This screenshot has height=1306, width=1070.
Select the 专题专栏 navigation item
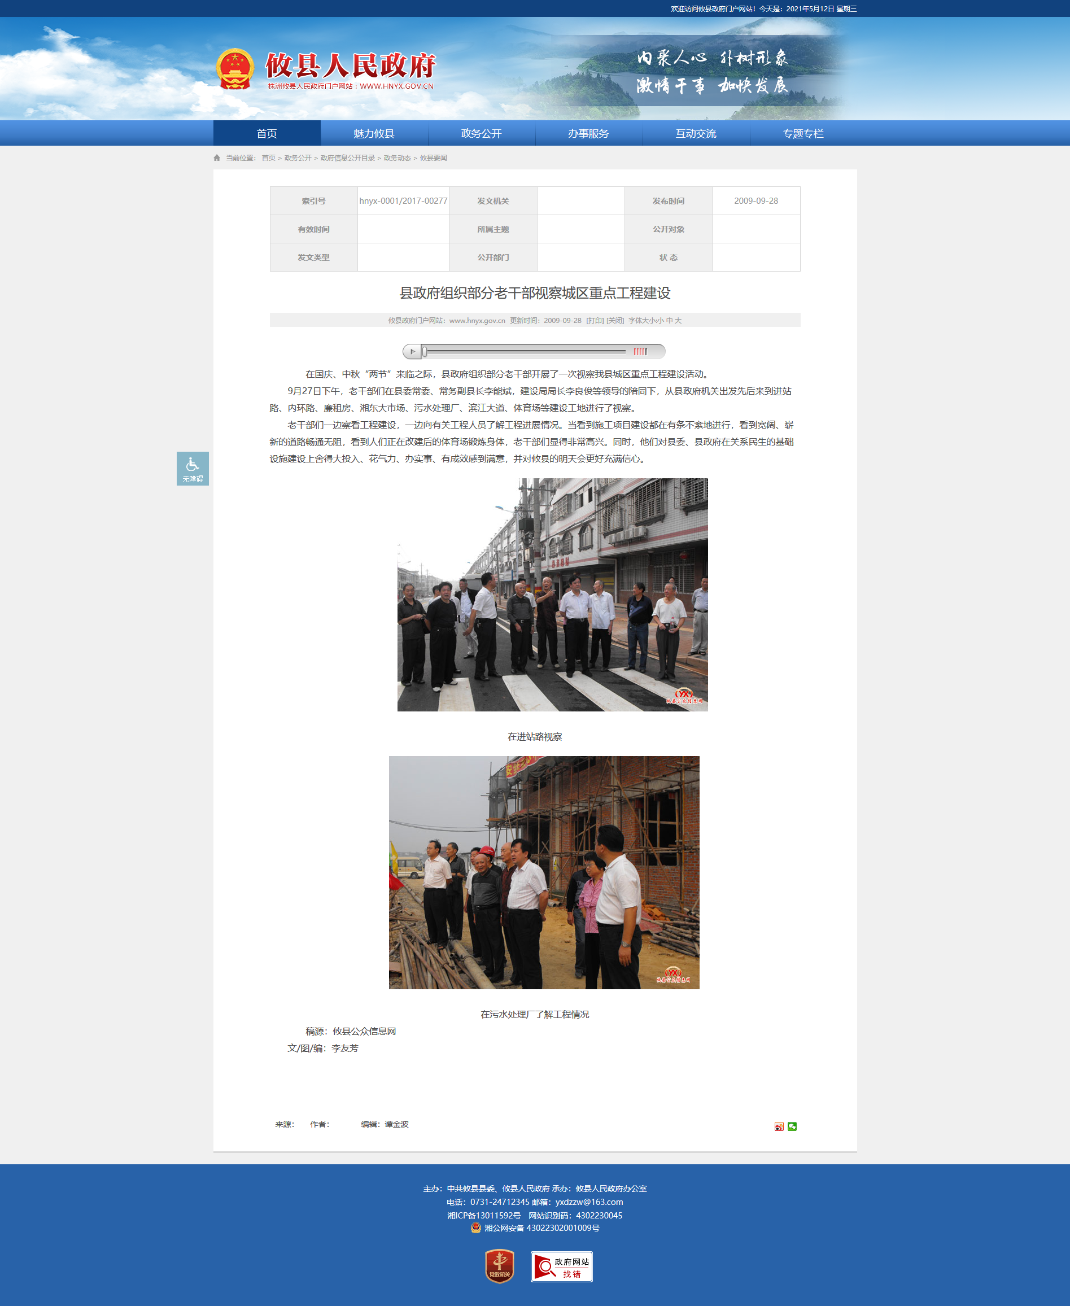click(802, 133)
